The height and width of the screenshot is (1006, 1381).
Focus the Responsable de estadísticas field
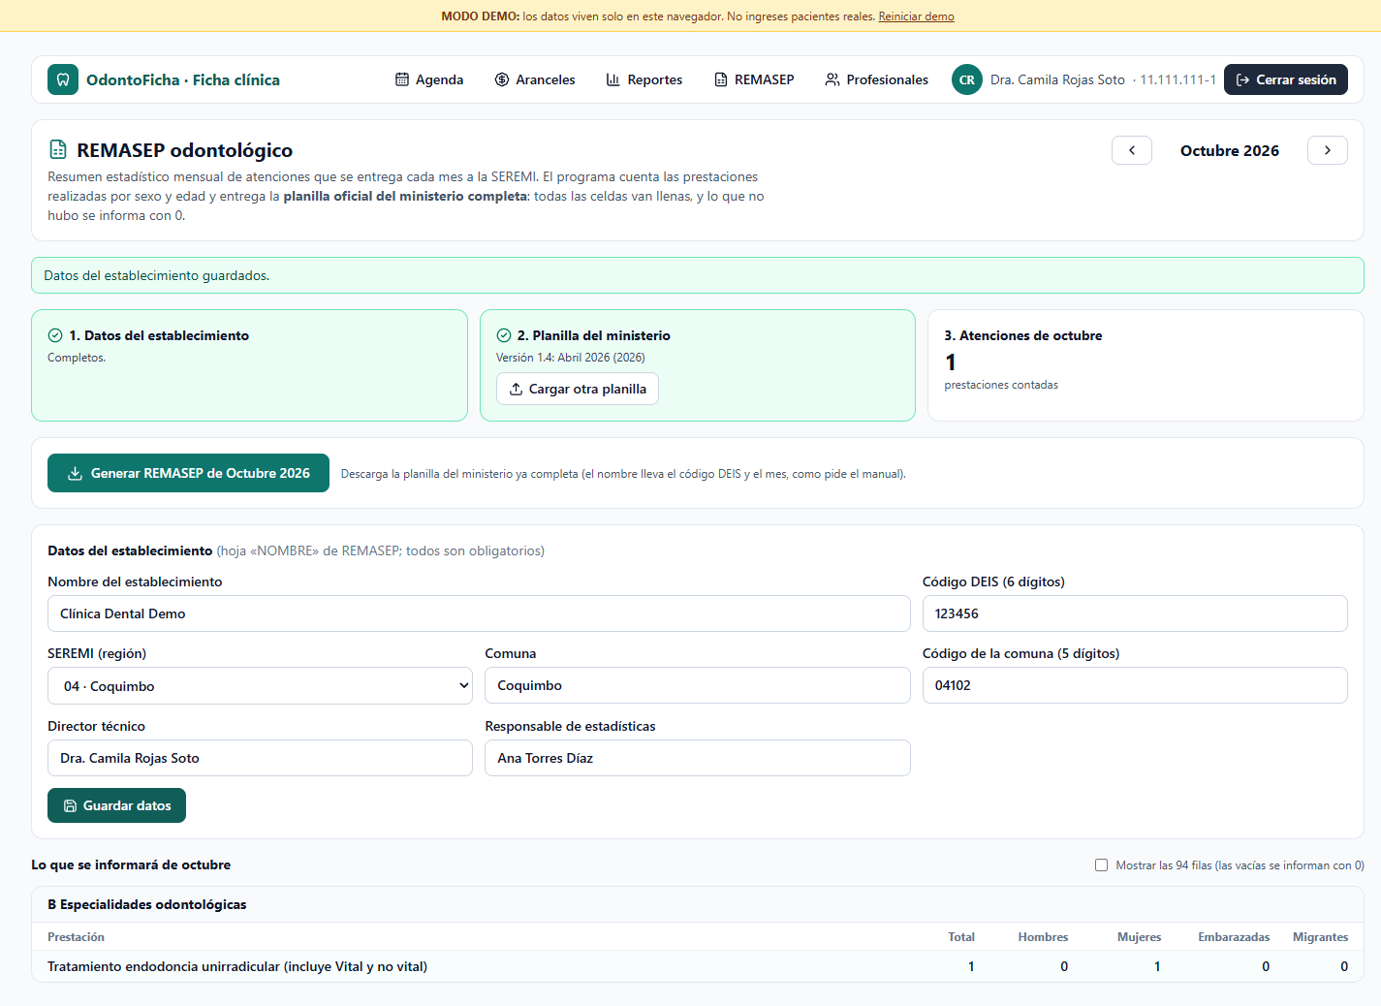click(698, 758)
